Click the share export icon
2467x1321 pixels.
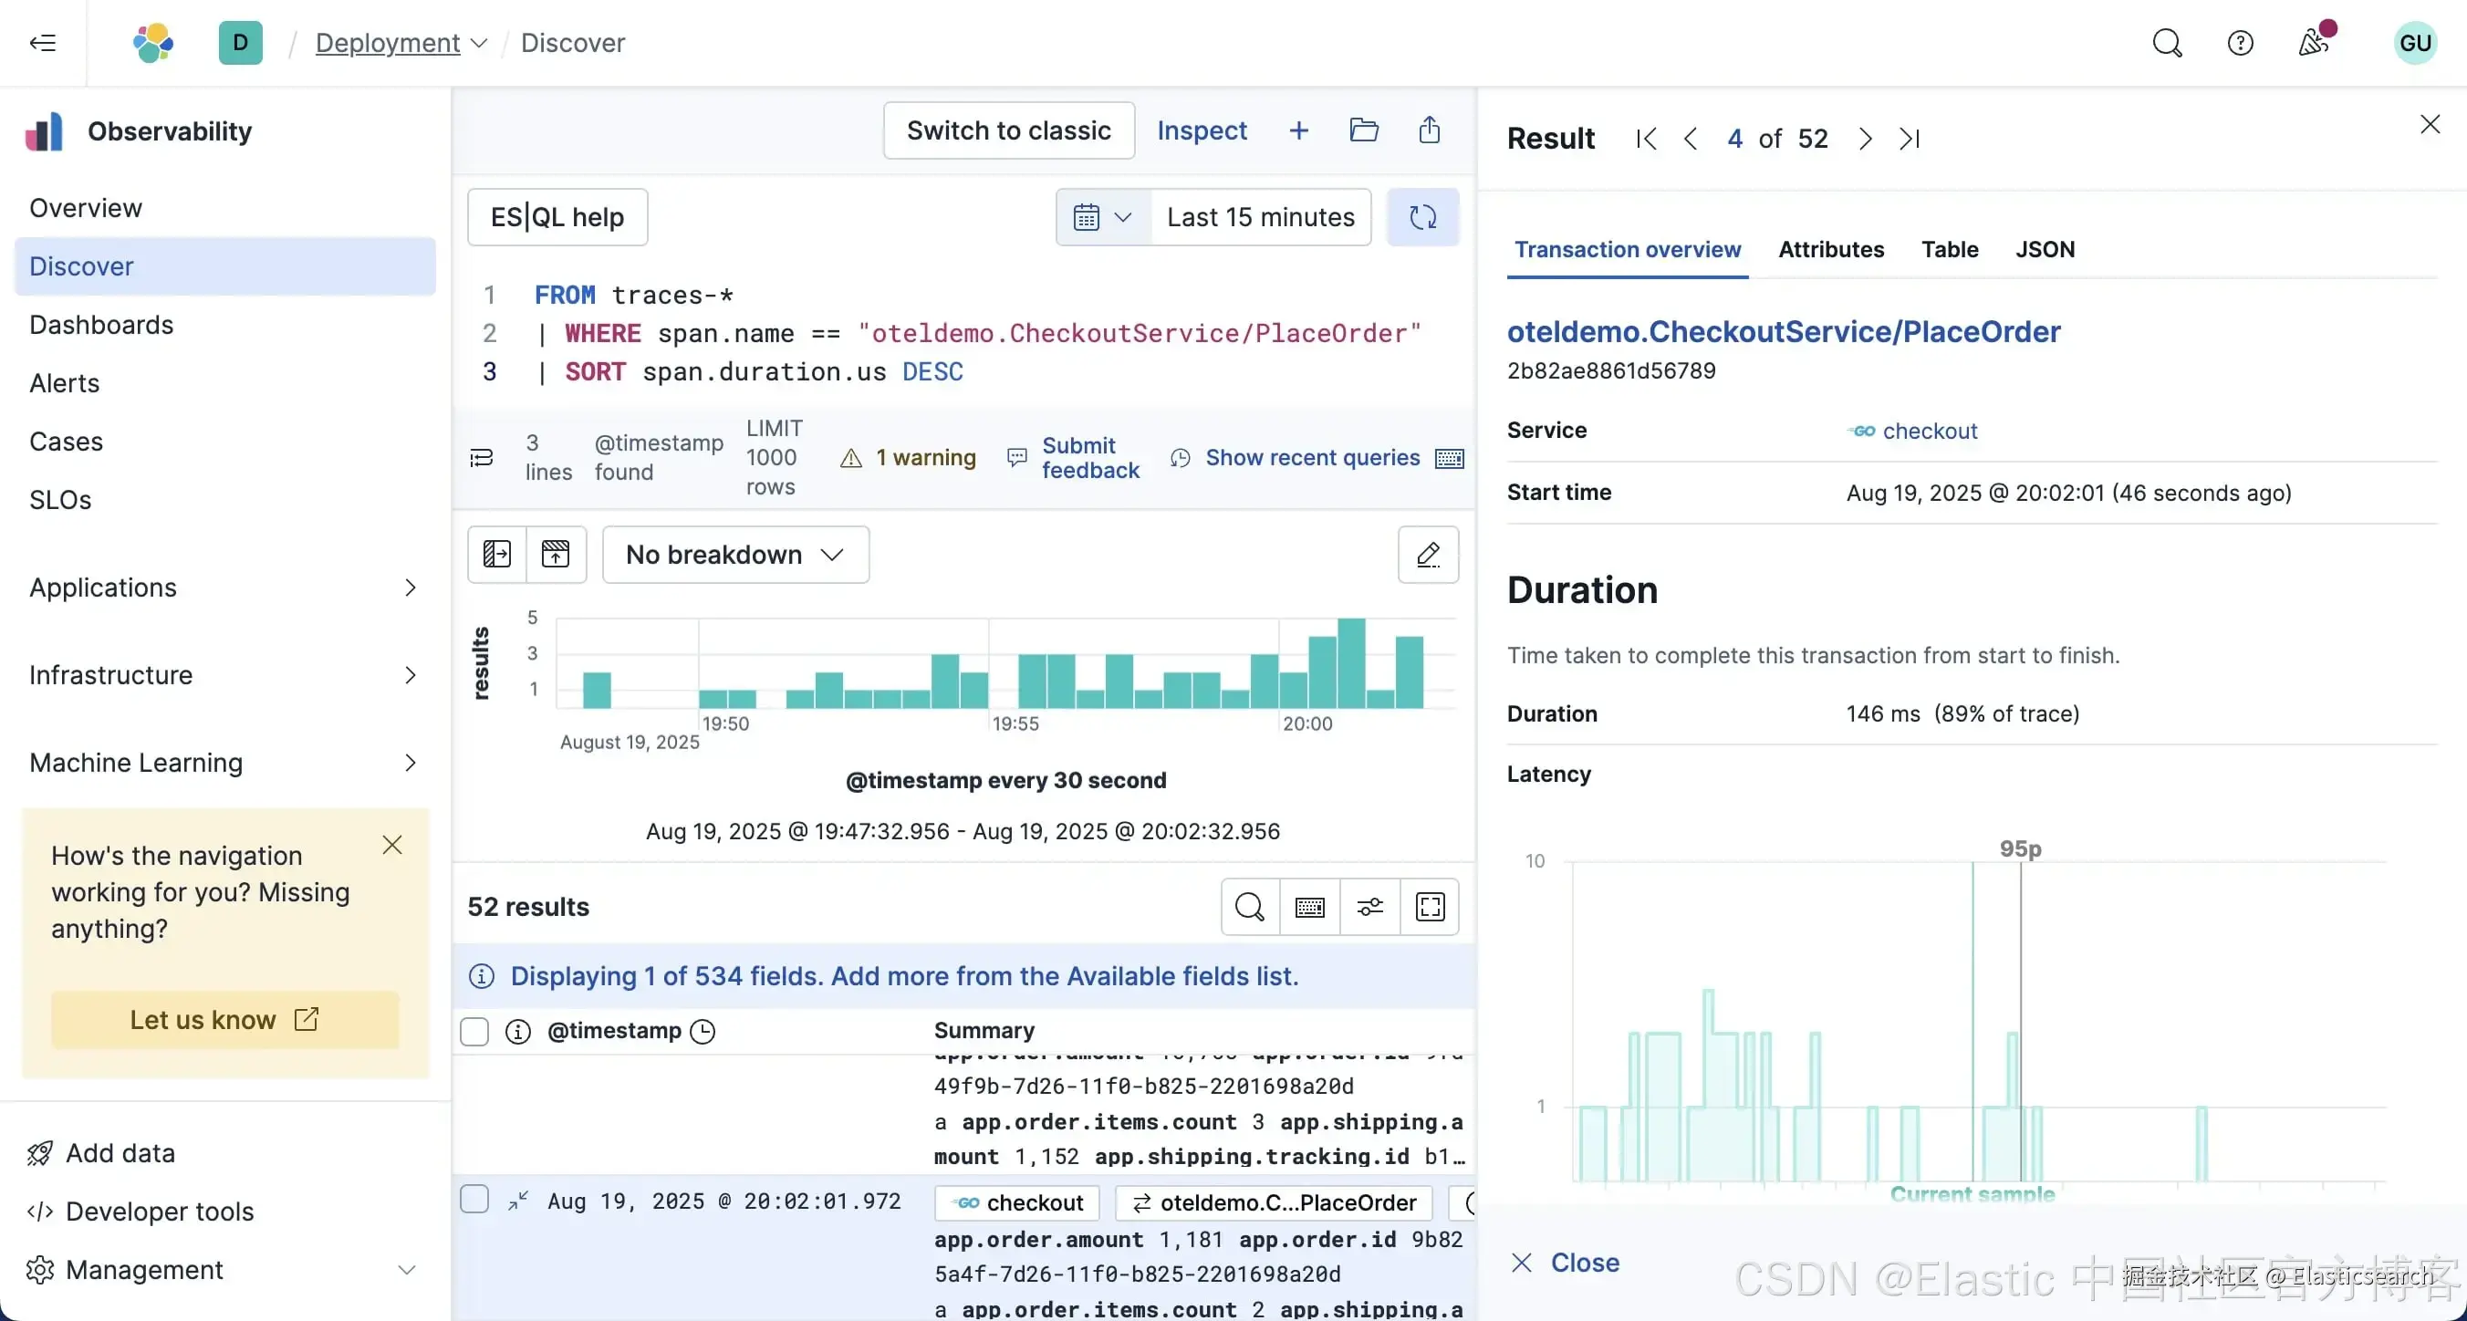(1429, 130)
